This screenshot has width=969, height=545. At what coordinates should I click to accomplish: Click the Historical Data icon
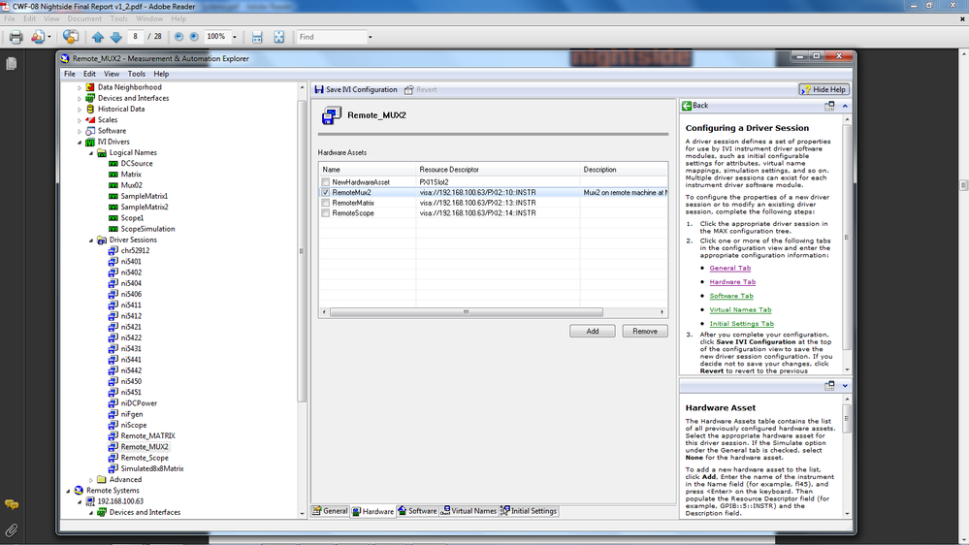point(90,109)
